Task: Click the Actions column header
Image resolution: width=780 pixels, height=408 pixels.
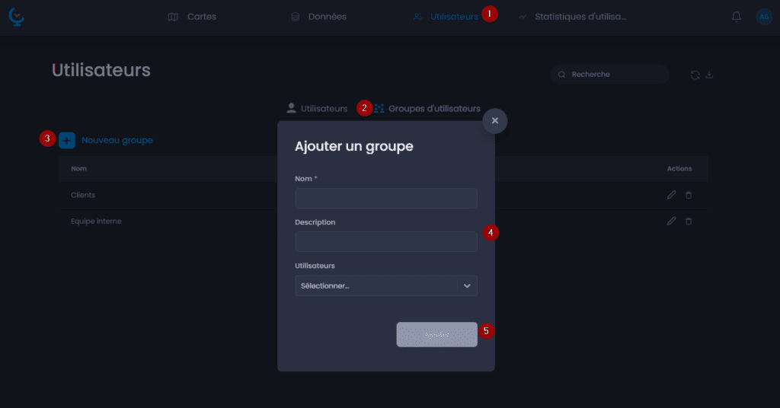Action: (679, 168)
